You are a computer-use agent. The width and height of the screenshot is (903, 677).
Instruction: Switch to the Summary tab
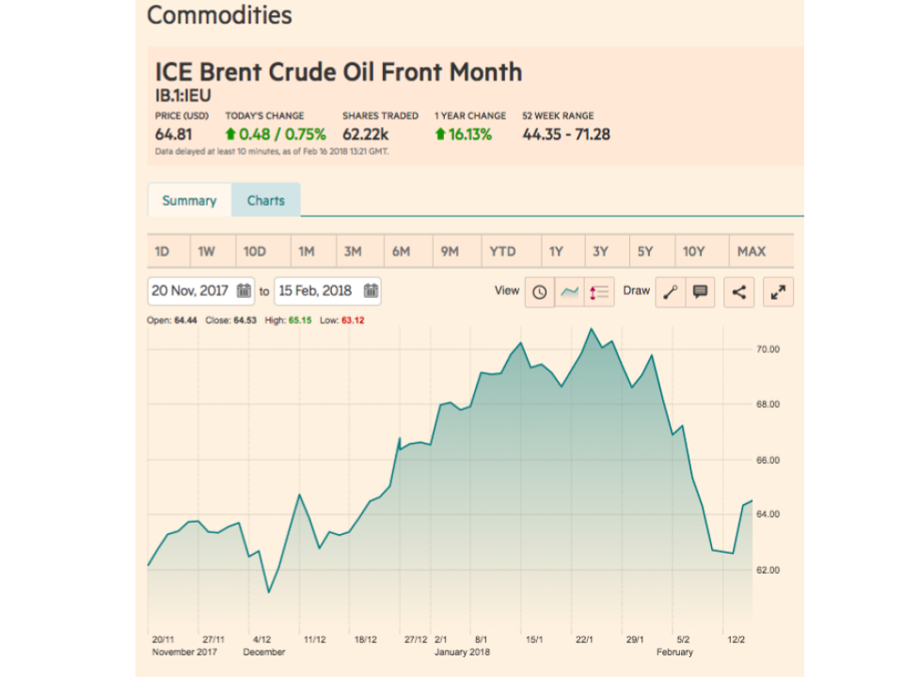point(189,200)
